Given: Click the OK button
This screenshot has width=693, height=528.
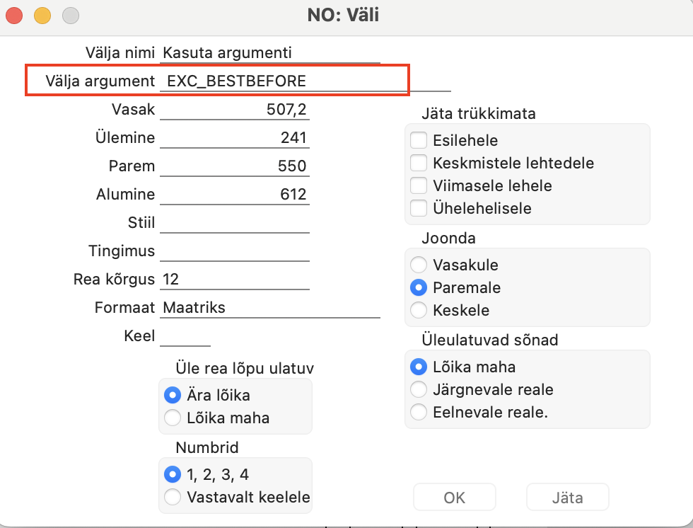Looking at the screenshot, I should pos(454,498).
